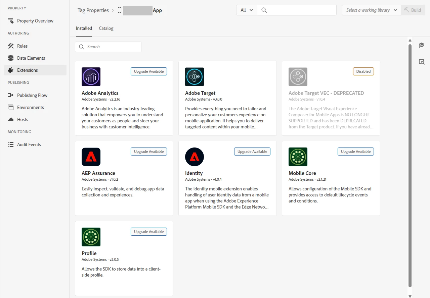Viewport: 430px width, 298px height.
Task: Click the AEP Assurance title
Action: [x=98, y=173]
